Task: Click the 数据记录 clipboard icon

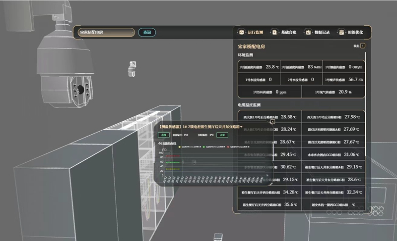Action: coord(308,32)
